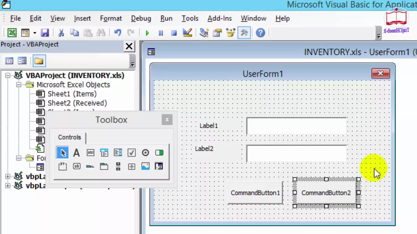The height and width of the screenshot is (234, 417).
Task: Click the Cut scissors icon
Action: click(x=61, y=33)
